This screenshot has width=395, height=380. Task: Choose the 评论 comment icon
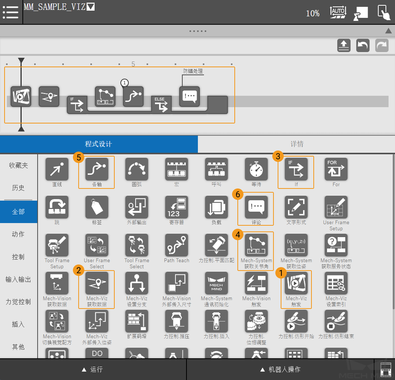click(256, 207)
